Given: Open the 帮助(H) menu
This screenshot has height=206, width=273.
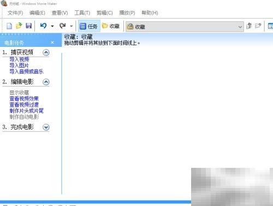Looking at the screenshot, I should pos(150,13).
